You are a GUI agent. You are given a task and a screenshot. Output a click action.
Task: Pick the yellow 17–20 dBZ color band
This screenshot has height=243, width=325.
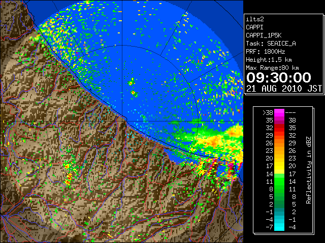point(279,166)
